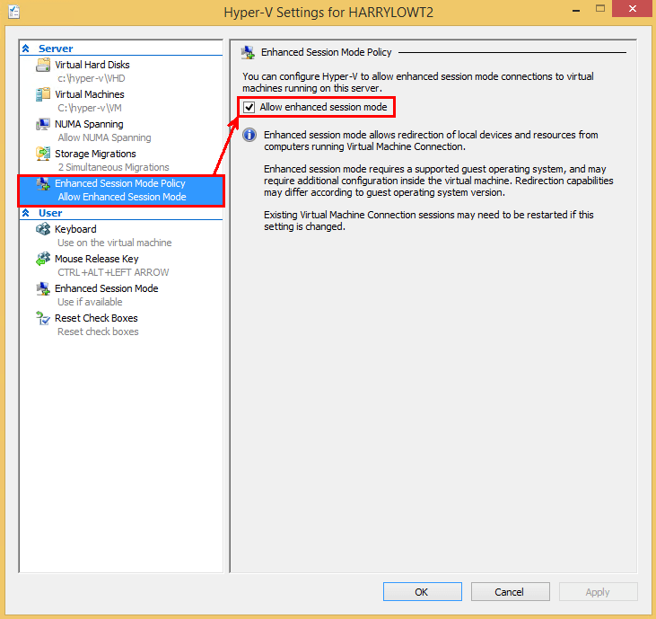Toggle Allow enhanced session mode checkbox
The height and width of the screenshot is (619, 656).
coord(249,107)
